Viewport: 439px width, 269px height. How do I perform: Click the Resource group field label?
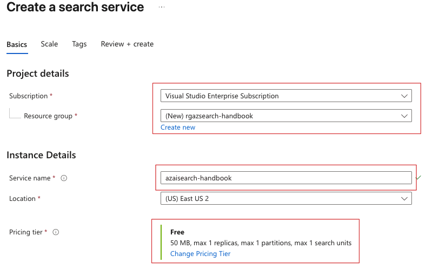coord(48,116)
